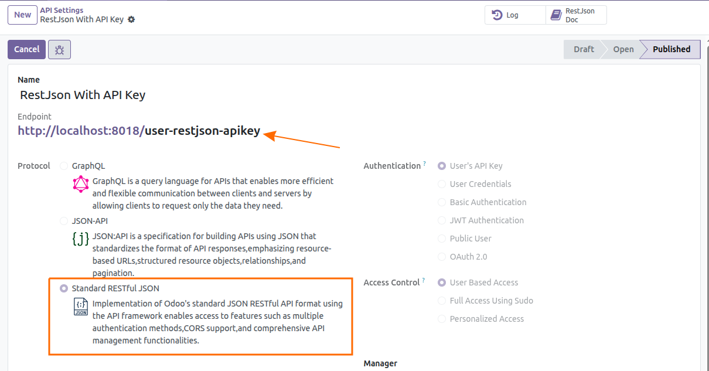
Task: Click the Name field RestJson With API Key
Action: point(83,95)
